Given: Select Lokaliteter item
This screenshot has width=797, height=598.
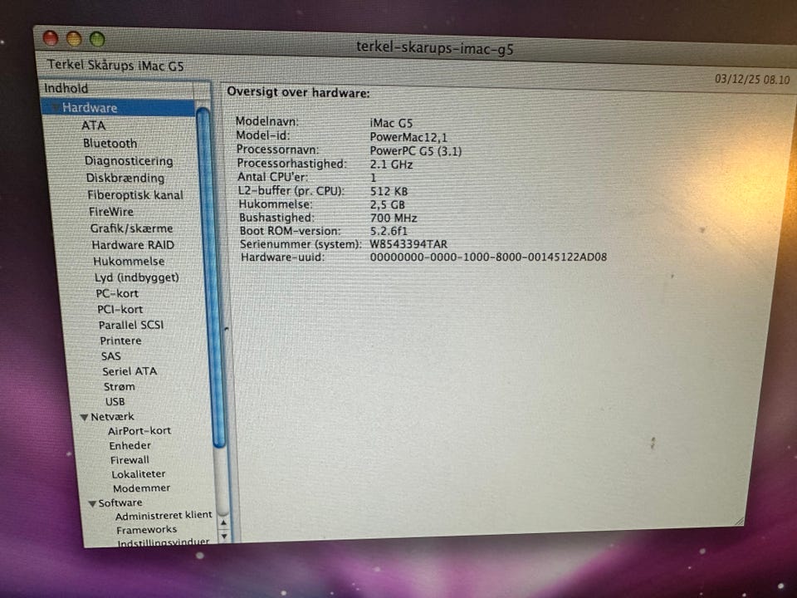Looking at the screenshot, I should tap(139, 474).
